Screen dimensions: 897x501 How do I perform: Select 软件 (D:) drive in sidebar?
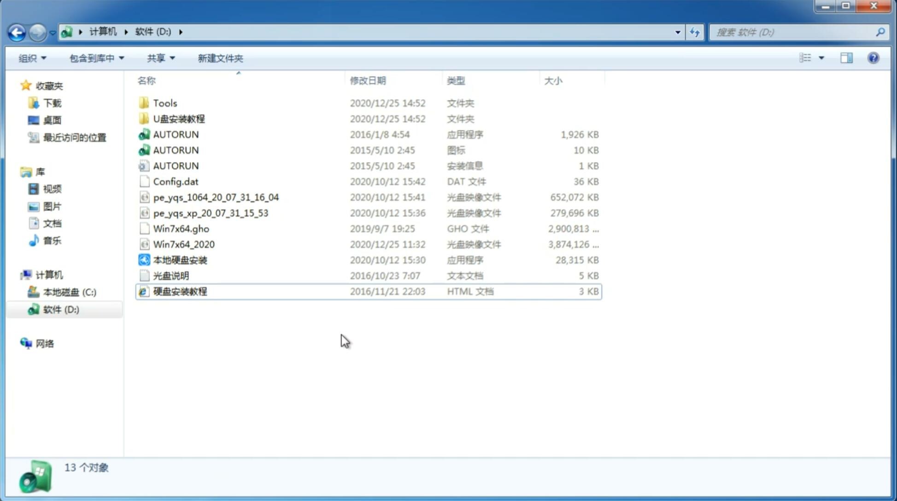click(61, 309)
